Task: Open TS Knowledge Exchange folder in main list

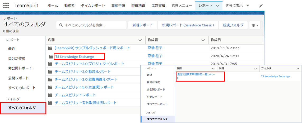Action: pyautogui.click(x=75, y=56)
